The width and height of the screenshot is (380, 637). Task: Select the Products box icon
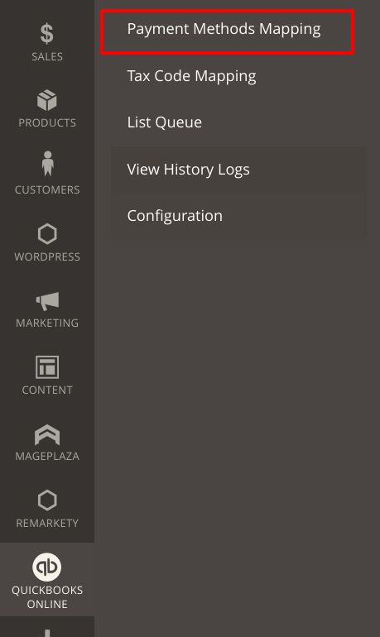click(47, 100)
